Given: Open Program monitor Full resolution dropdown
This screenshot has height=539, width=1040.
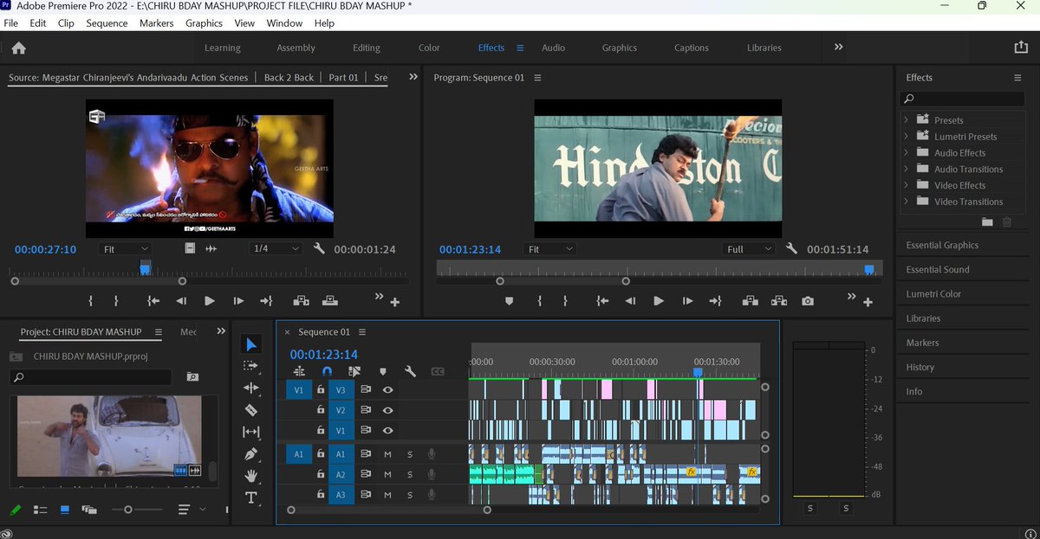Looking at the screenshot, I should [750, 249].
